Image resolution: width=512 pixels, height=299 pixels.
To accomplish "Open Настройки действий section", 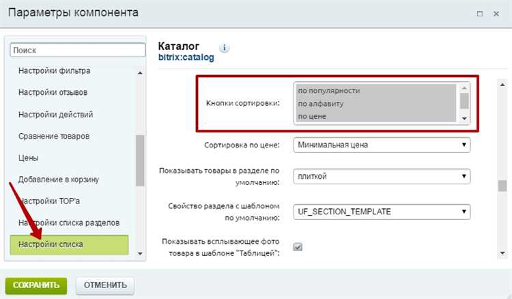I will coord(55,115).
